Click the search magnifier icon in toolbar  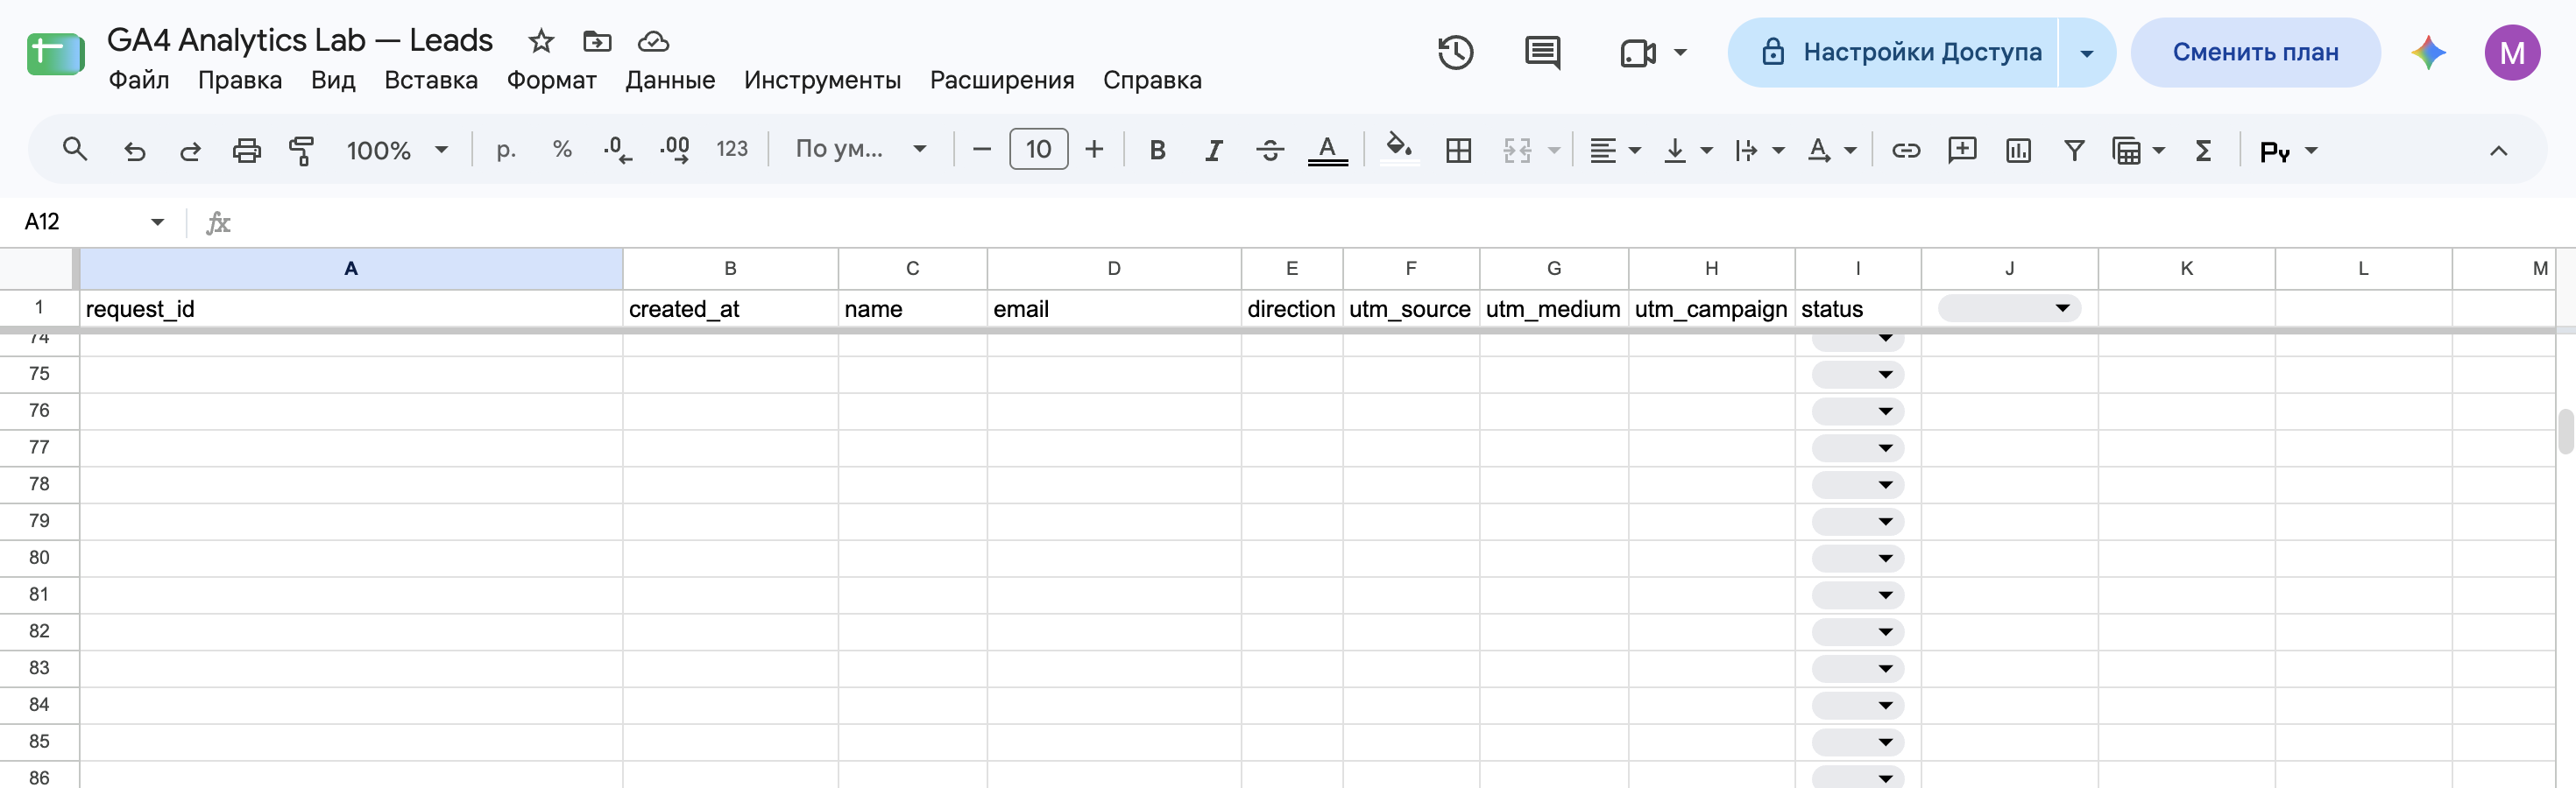point(75,150)
